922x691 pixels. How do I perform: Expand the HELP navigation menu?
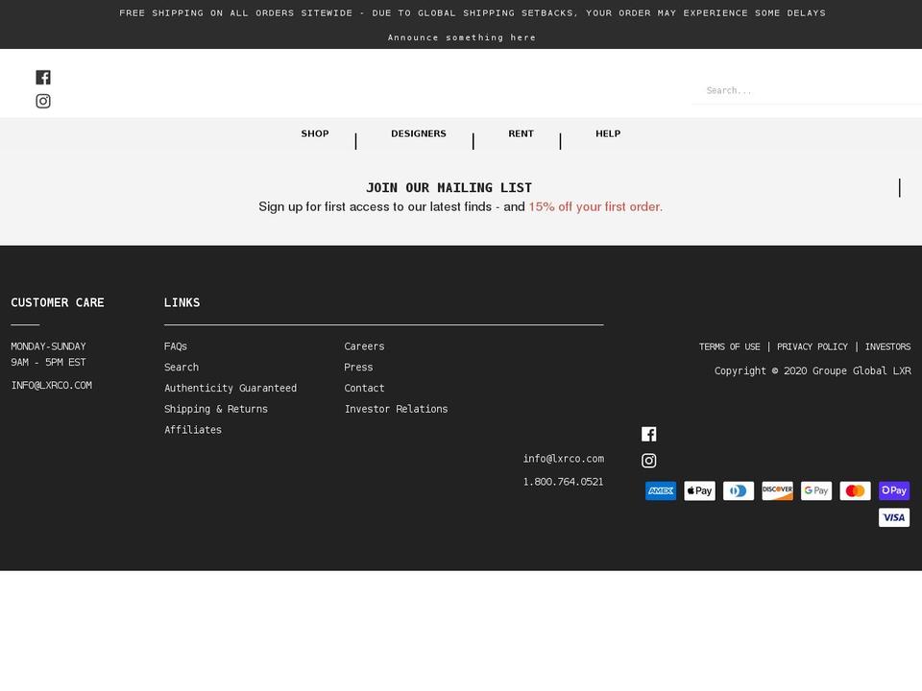608,133
